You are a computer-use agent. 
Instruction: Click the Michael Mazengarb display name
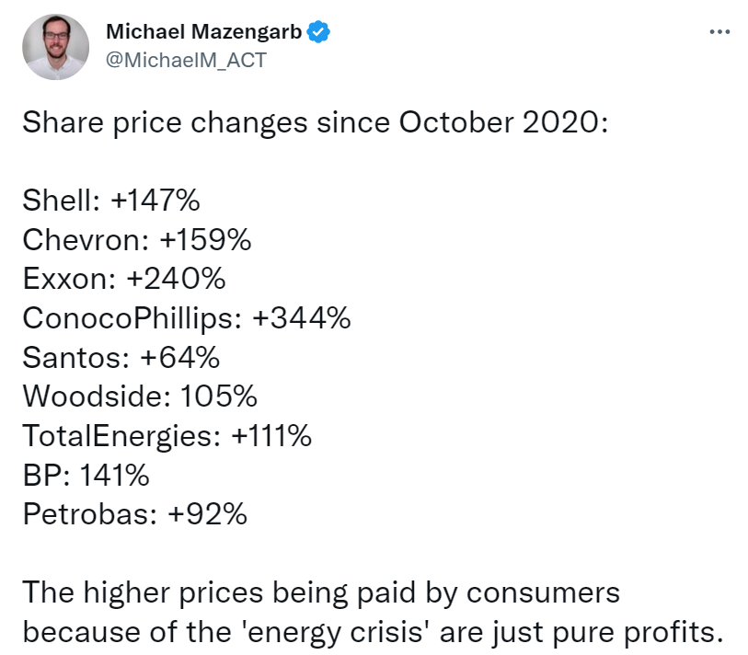[x=203, y=32]
